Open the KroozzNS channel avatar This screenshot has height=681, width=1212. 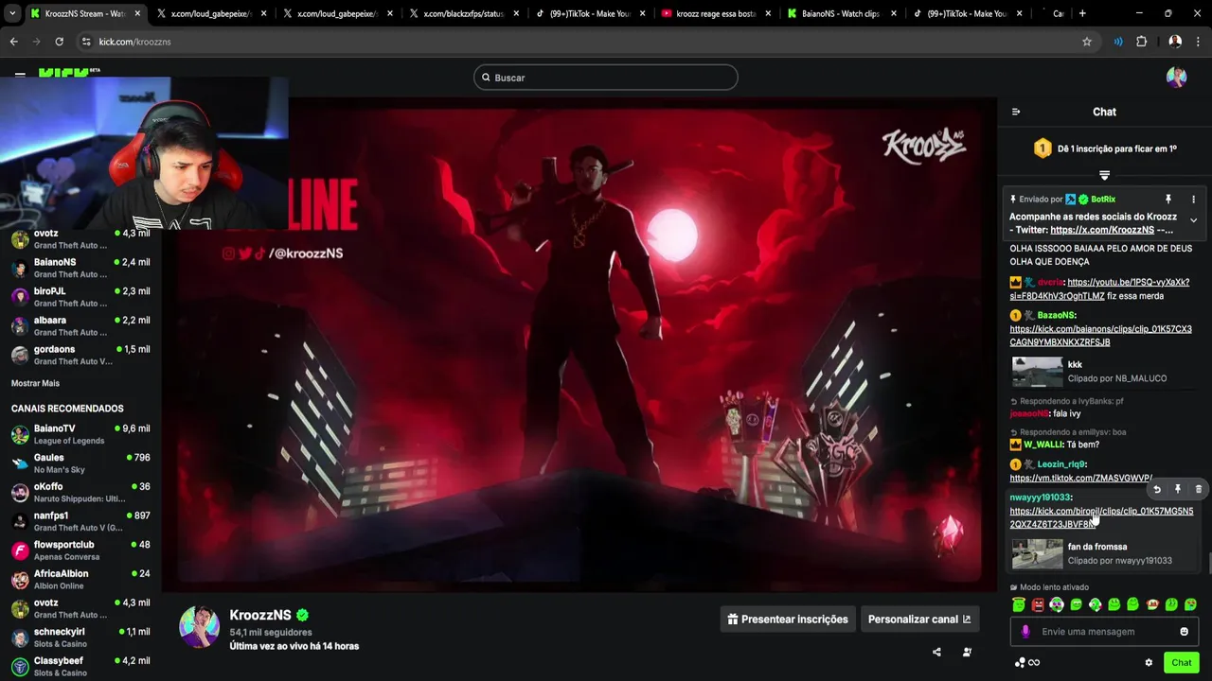200,627
